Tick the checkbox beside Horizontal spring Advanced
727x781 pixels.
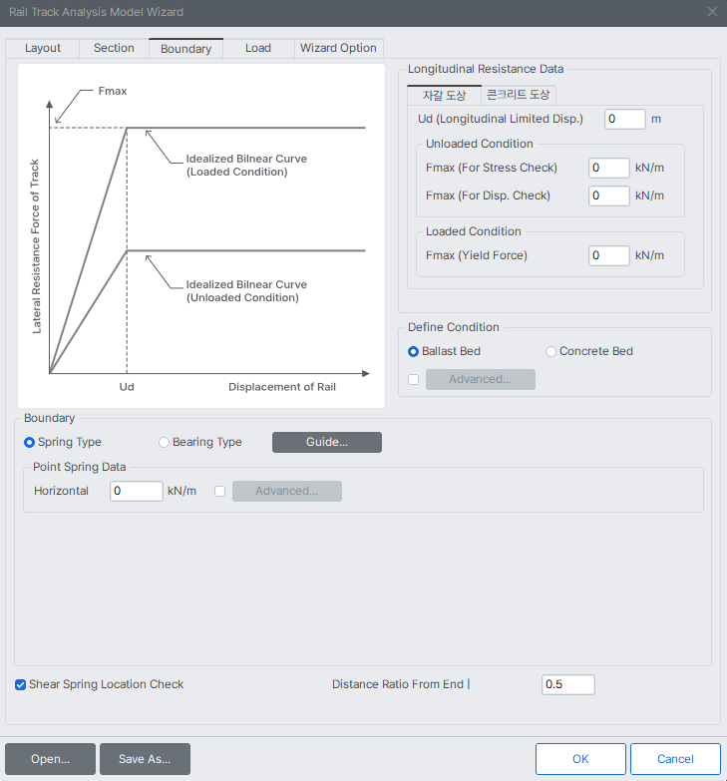(220, 491)
